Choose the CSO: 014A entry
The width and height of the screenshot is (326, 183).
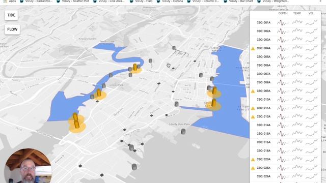(263, 125)
